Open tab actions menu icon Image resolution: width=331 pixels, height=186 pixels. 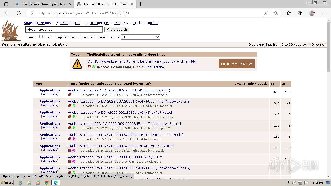pyautogui.click(x=6, y=4)
